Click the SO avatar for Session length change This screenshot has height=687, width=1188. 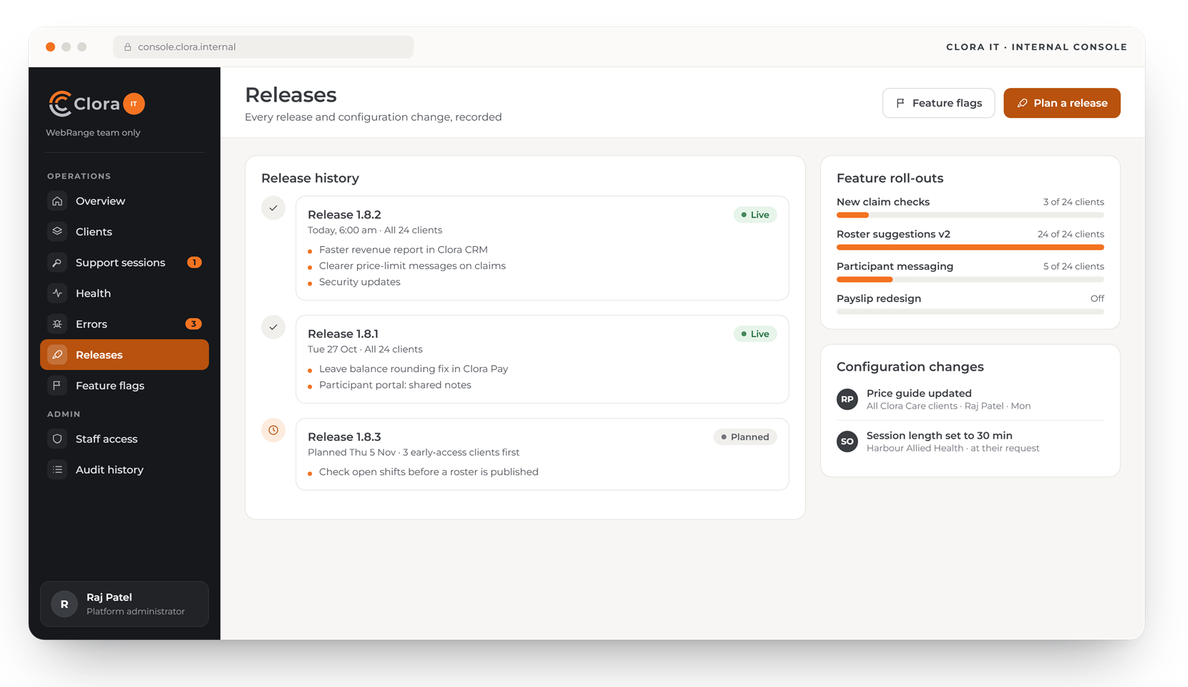pos(847,442)
